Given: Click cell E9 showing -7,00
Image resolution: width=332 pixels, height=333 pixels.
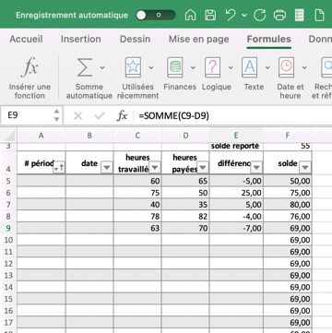Looking at the screenshot, I should coord(236,228).
